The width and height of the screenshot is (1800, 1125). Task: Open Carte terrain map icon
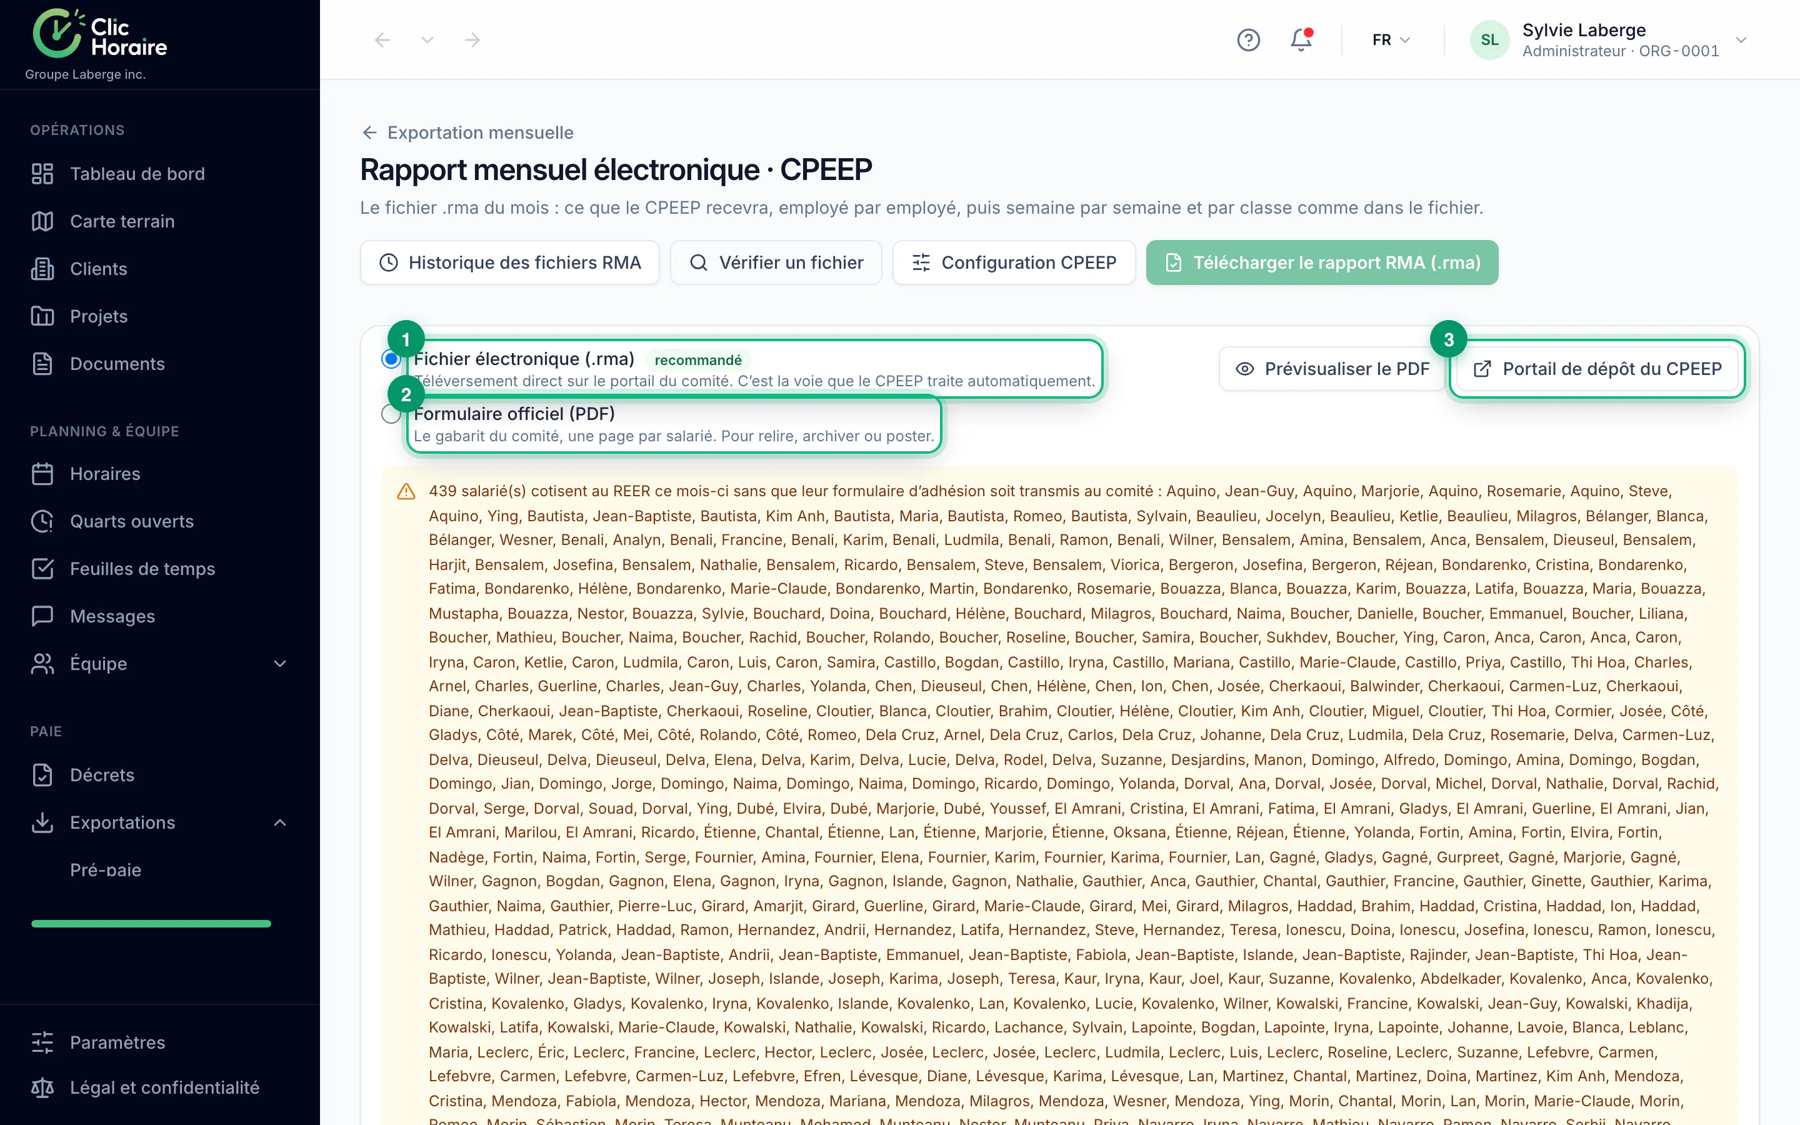click(42, 221)
